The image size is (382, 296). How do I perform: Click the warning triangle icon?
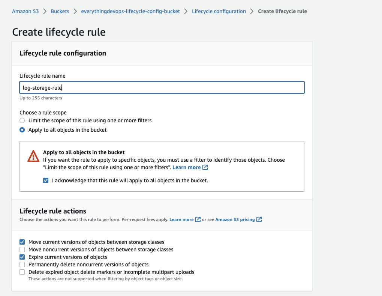33,156
